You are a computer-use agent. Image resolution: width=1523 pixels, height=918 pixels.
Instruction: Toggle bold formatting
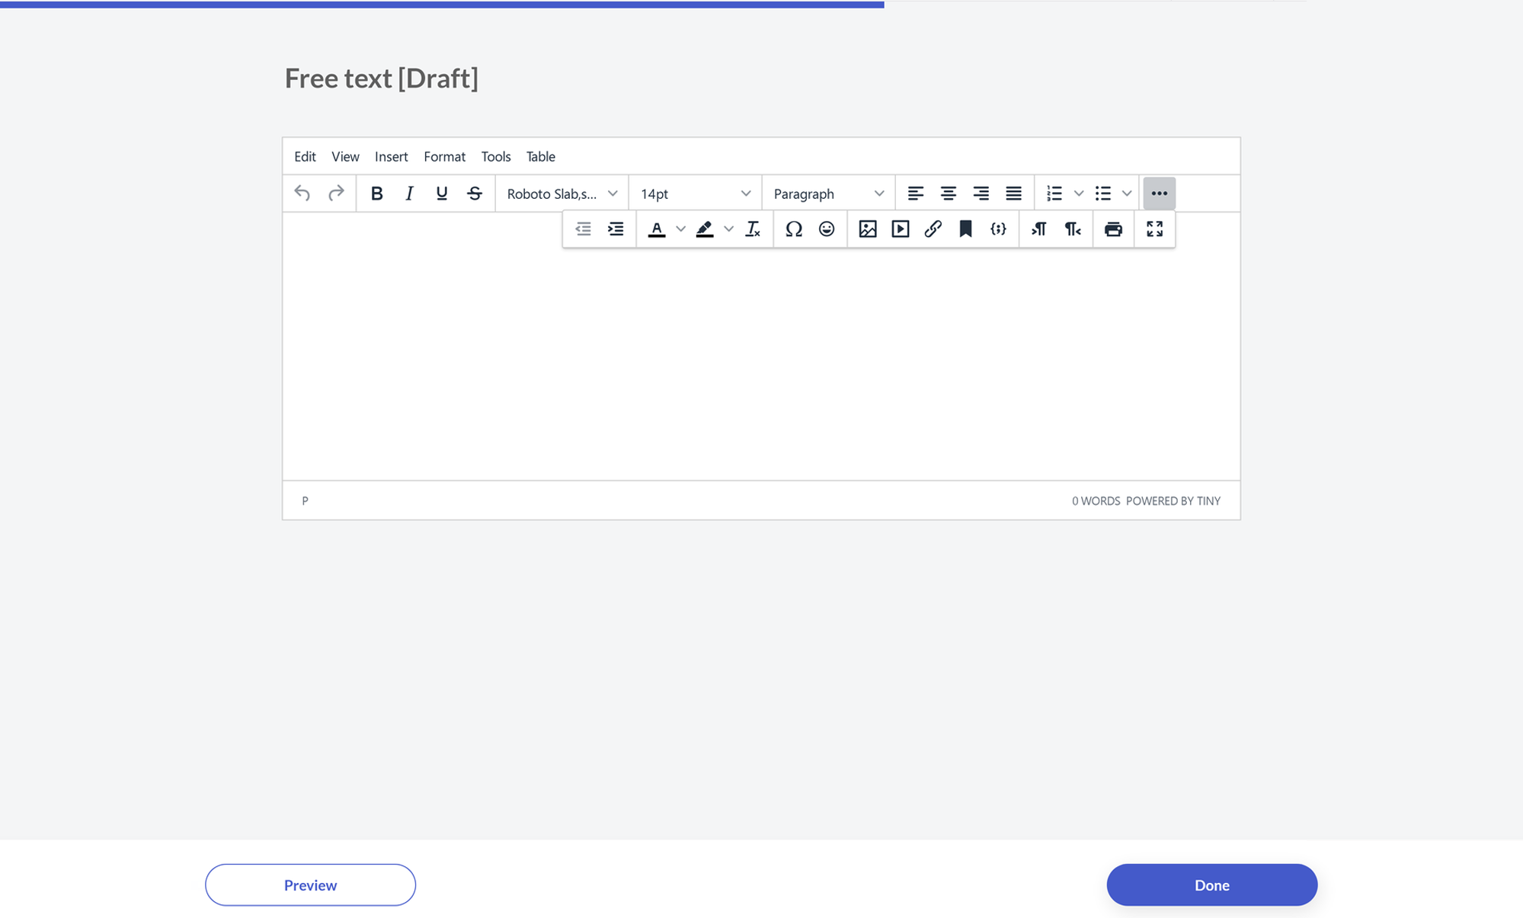376,194
